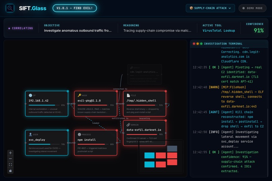The image size is (272, 181).
Task: Toggle Demo Mode
Action: 252,8
